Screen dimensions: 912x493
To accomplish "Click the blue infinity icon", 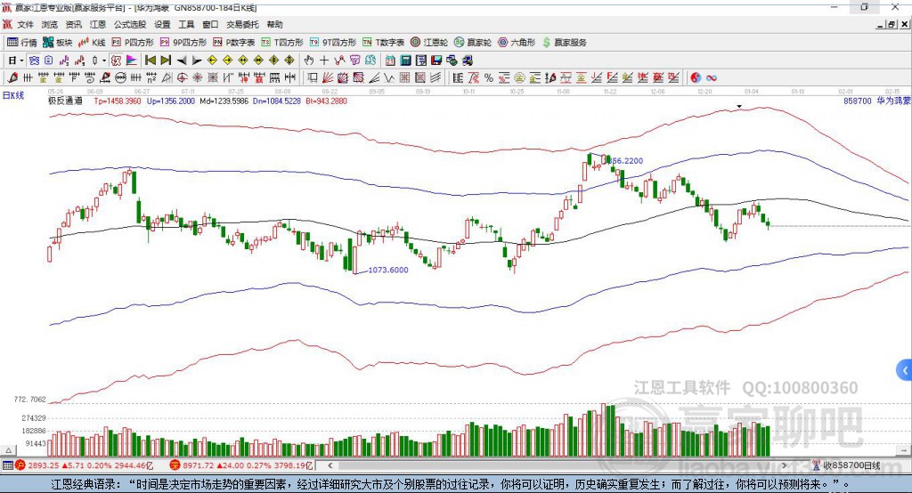I will click(x=712, y=77).
